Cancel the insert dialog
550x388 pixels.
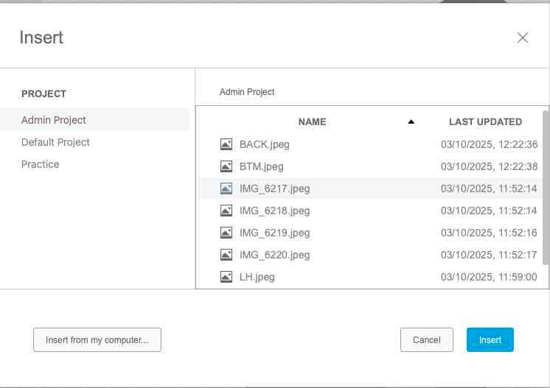coord(427,339)
